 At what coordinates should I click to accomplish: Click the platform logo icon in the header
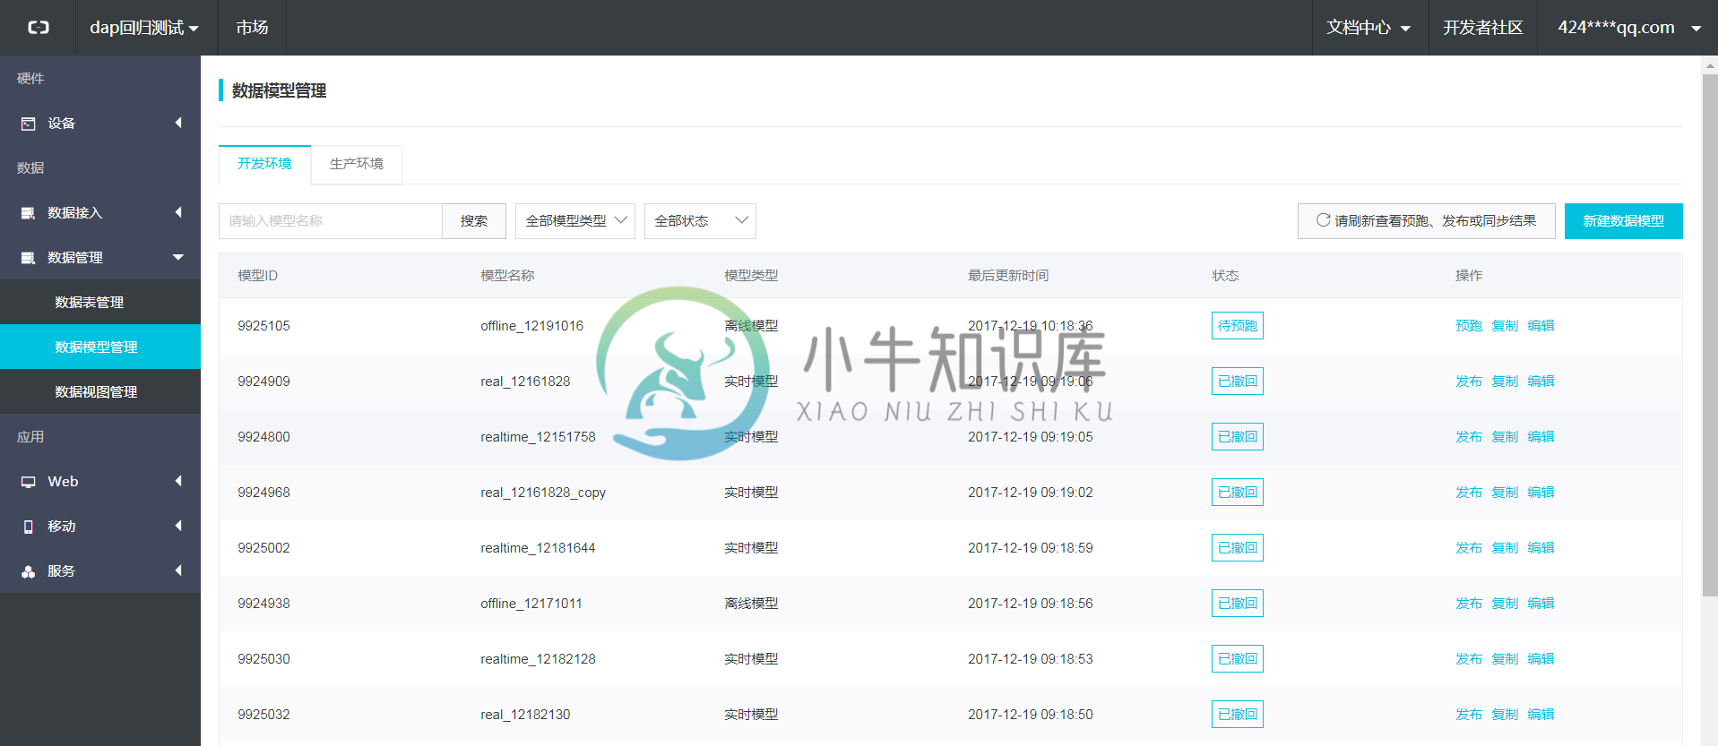click(38, 28)
